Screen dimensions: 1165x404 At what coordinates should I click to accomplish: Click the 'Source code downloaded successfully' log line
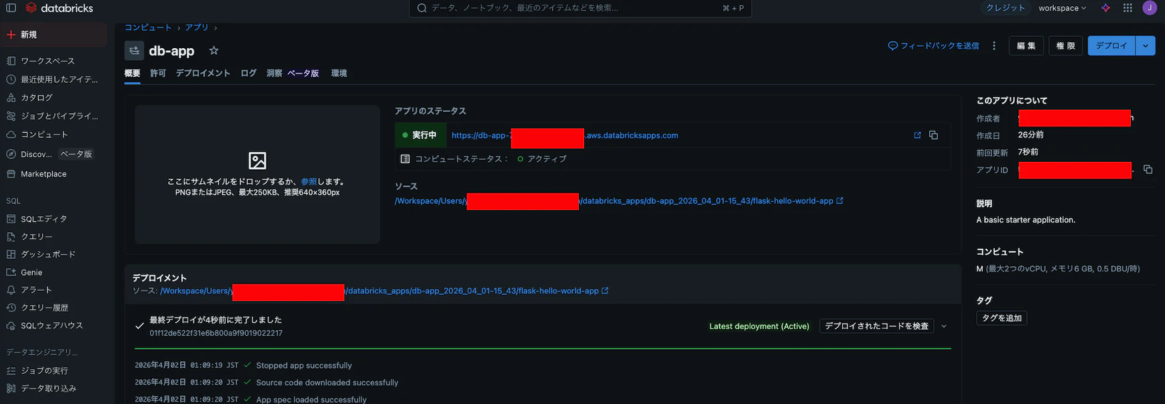pyautogui.click(x=327, y=383)
